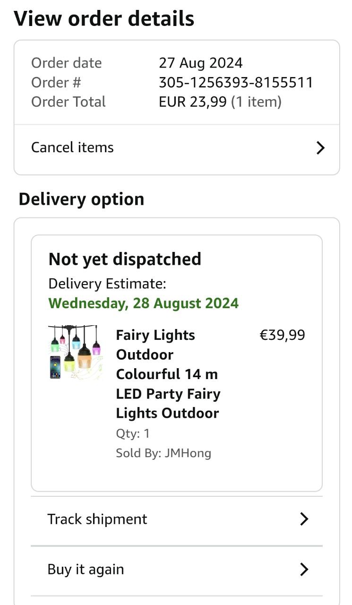This screenshot has width=352, height=605.
Task: Click the Cancel items chevron arrow
Action: (320, 148)
